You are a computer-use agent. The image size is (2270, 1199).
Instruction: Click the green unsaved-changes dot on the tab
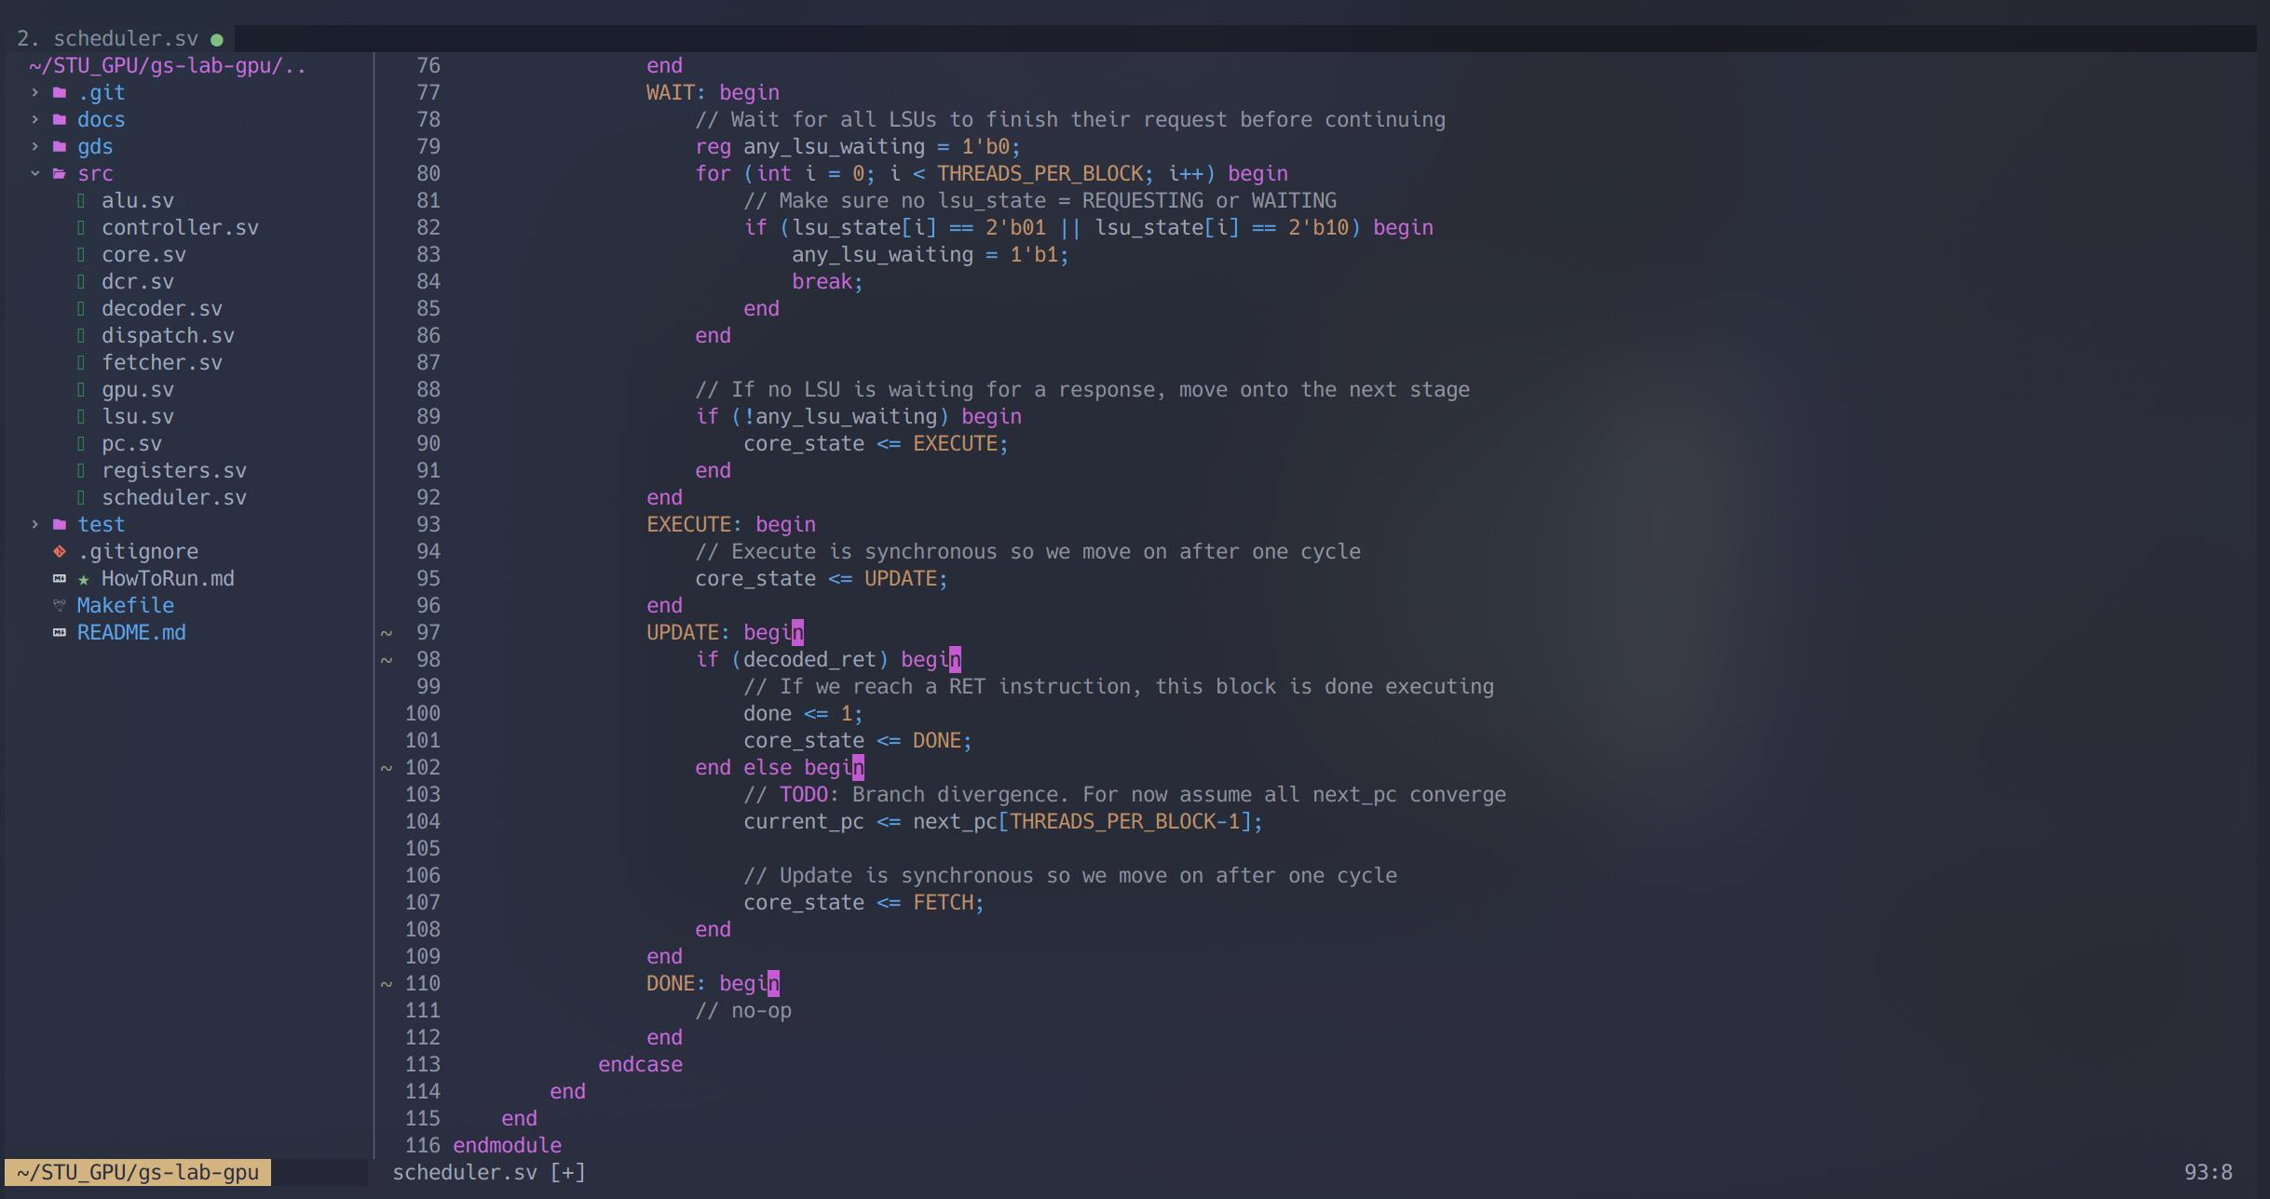pyautogui.click(x=215, y=38)
